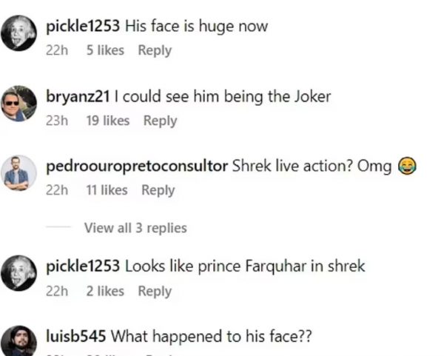Open the "2 likes" count

point(105,291)
